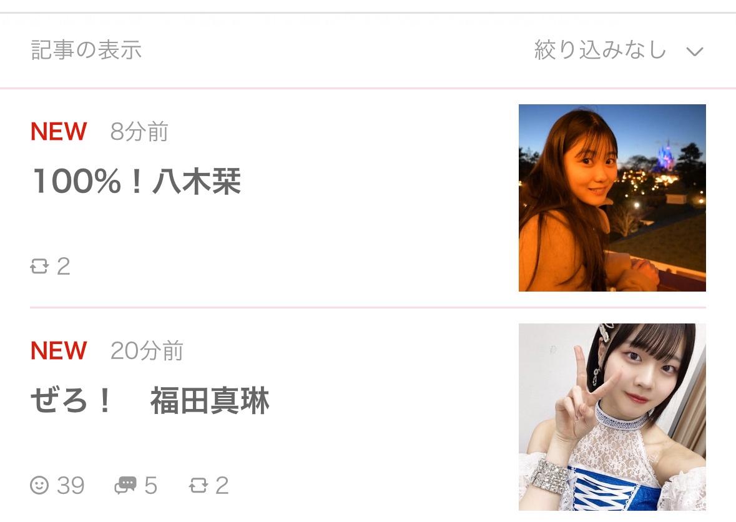Click the NEW badge on the second article
736x522 pixels.
[59, 351]
